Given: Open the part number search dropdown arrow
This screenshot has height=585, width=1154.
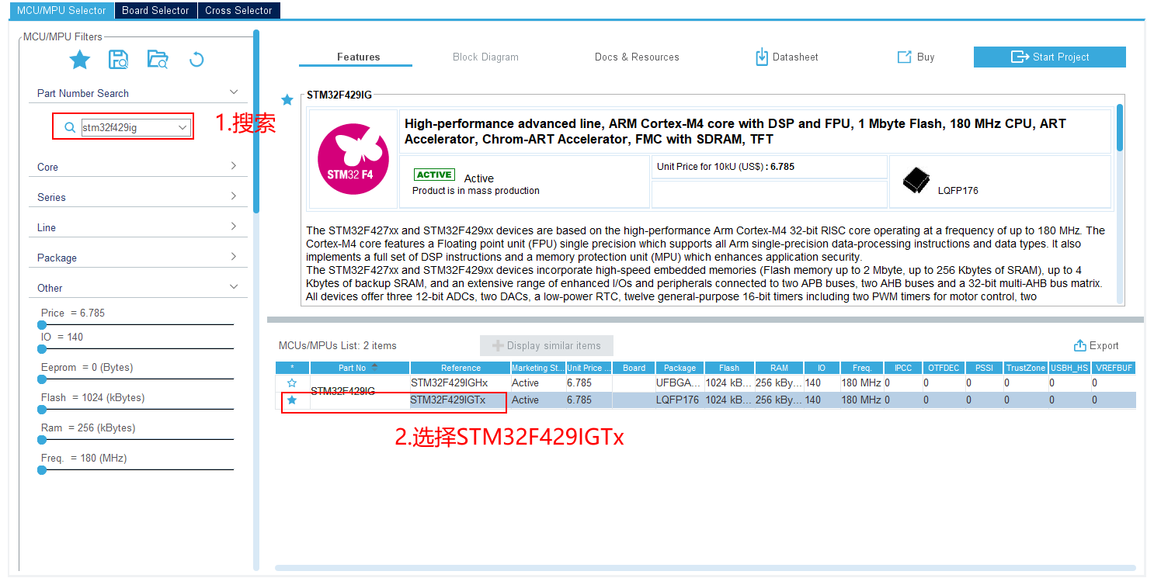Looking at the screenshot, I should pyautogui.click(x=182, y=127).
